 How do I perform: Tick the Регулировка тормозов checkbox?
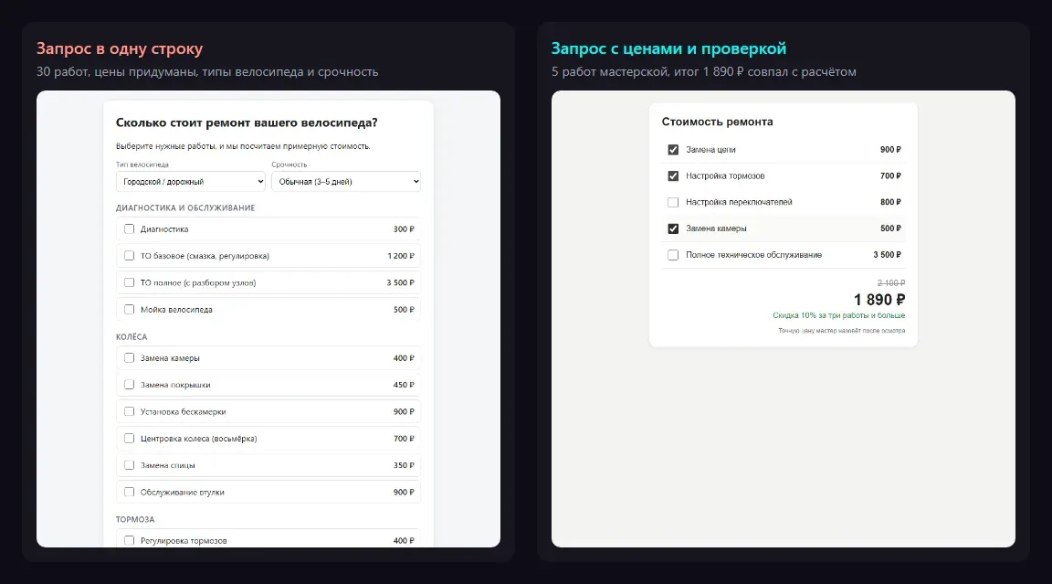pyautogui.click(x=130, y=540)
